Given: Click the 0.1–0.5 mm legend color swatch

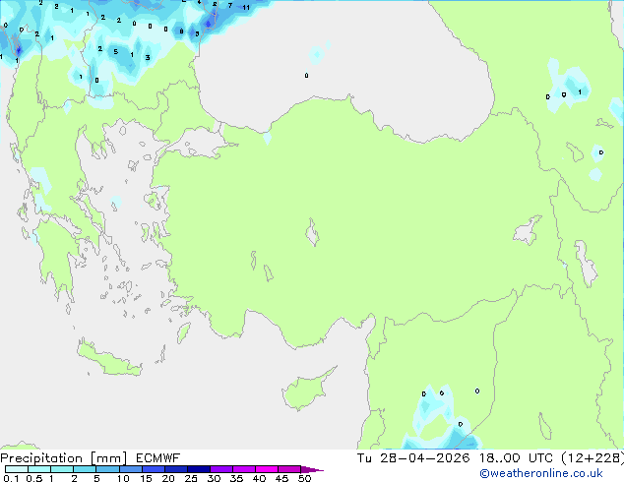Looking at the screenshot, I should 17,469.
